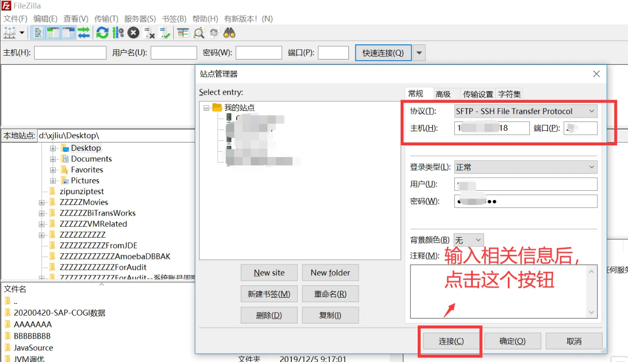Click the site 主机(H) field in dialog
Screen dimensions: 628x362
click(492, 128)
